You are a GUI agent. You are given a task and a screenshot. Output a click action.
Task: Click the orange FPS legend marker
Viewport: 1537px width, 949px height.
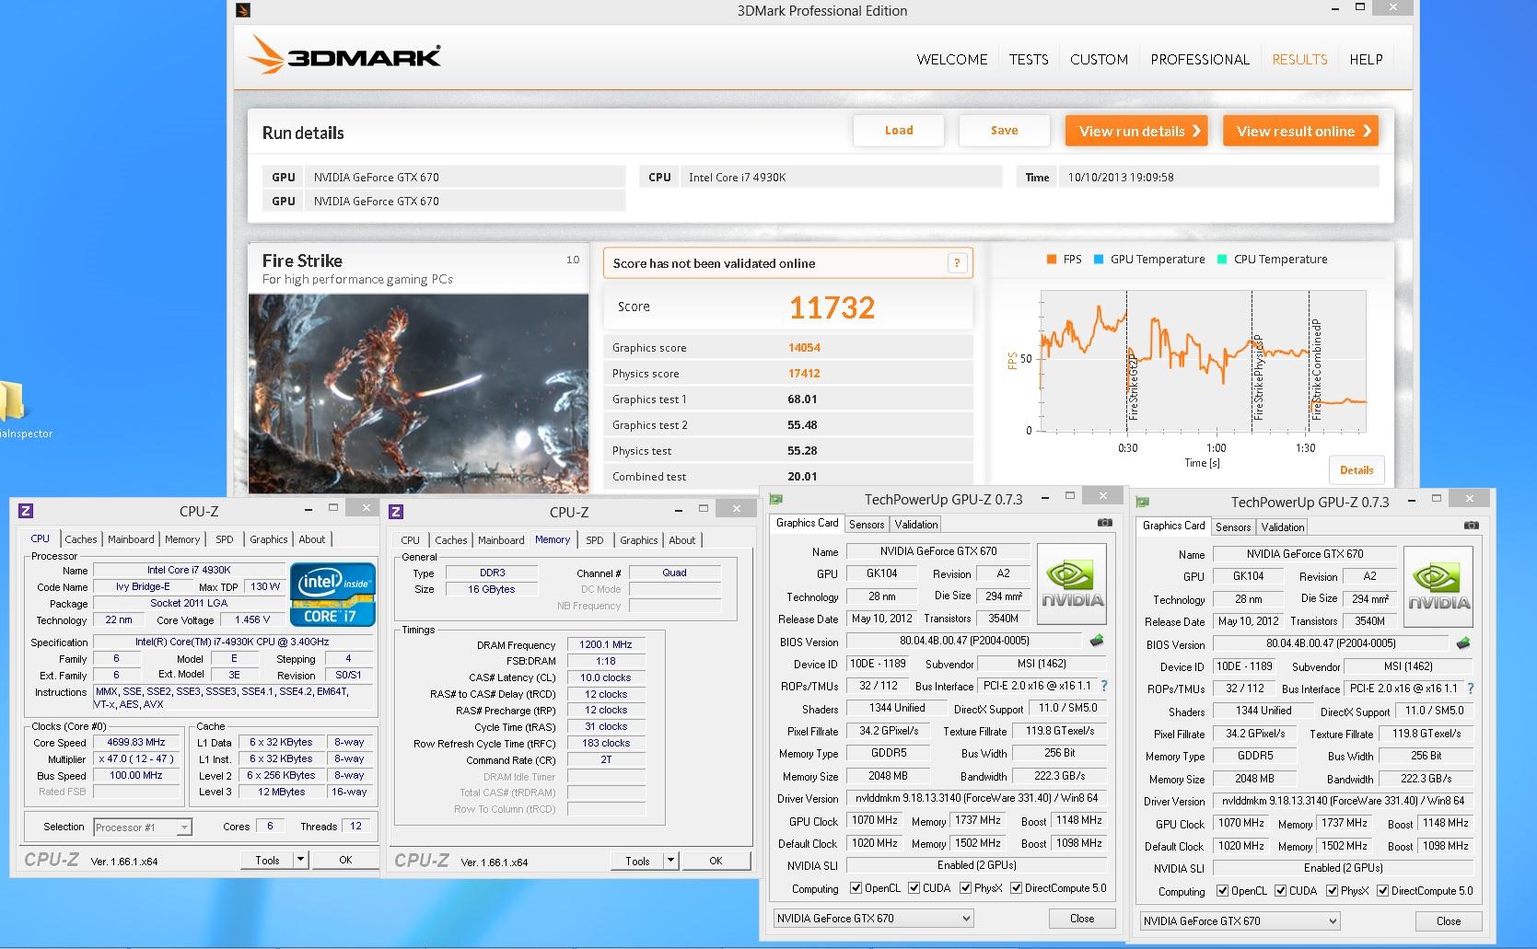(x=1051, y=260)
